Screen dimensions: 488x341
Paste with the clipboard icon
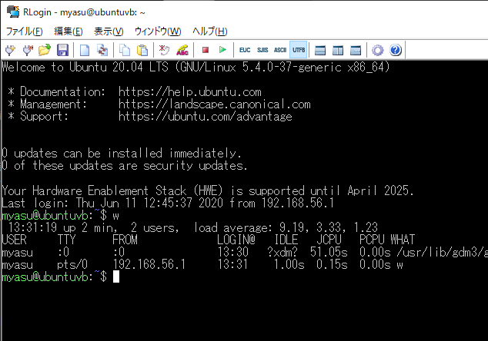click(142, 50)
